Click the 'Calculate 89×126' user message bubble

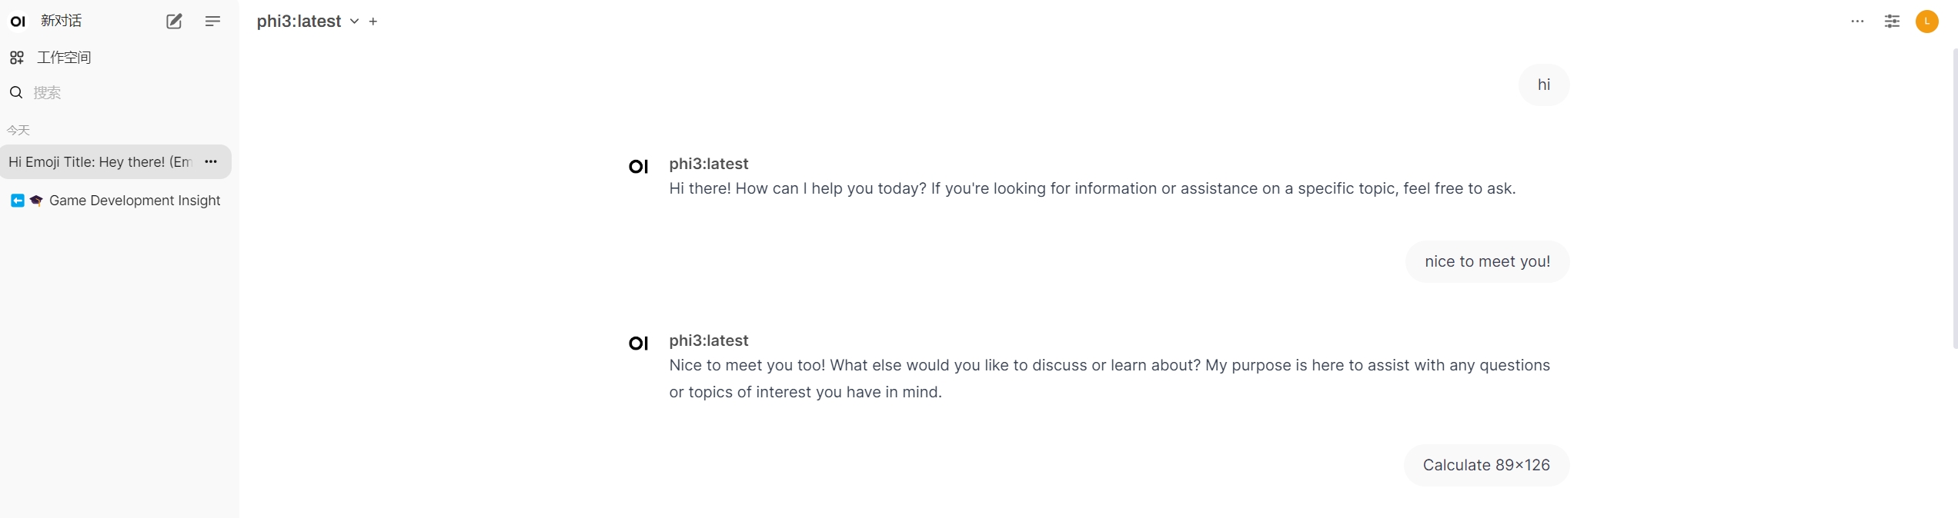(1485, 465)
